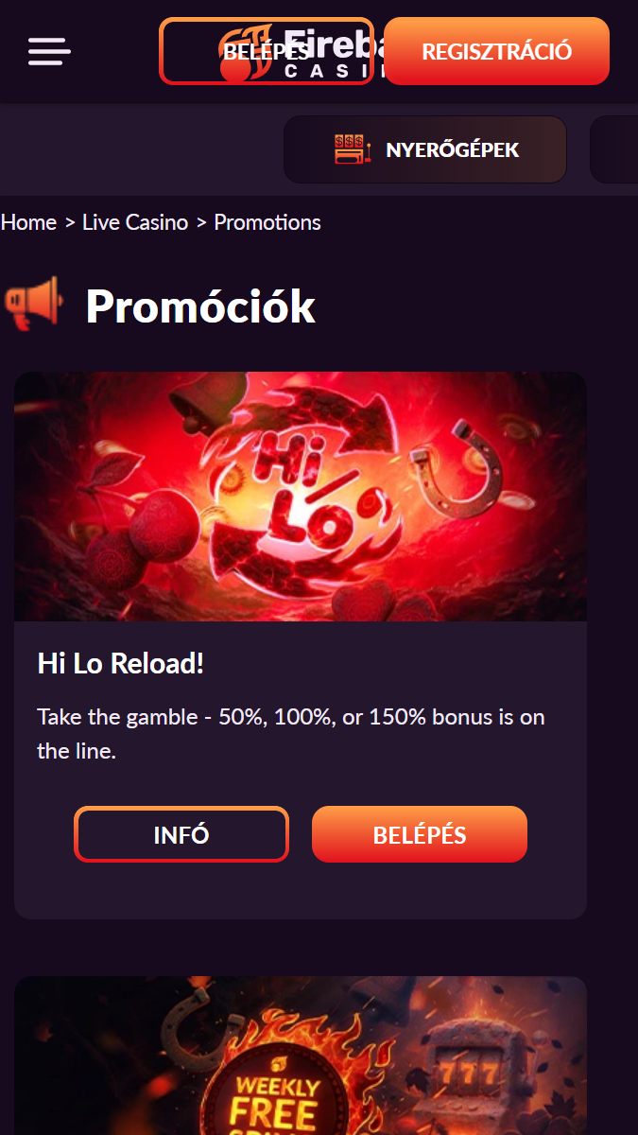Select the partially visible category tab after NYERŐGÉPEK
Image resolution: width=638 pixels, height=1135 pixels.
(x=614, y=149)
